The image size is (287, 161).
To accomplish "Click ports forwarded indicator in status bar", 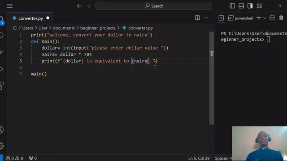I will 33,158.
